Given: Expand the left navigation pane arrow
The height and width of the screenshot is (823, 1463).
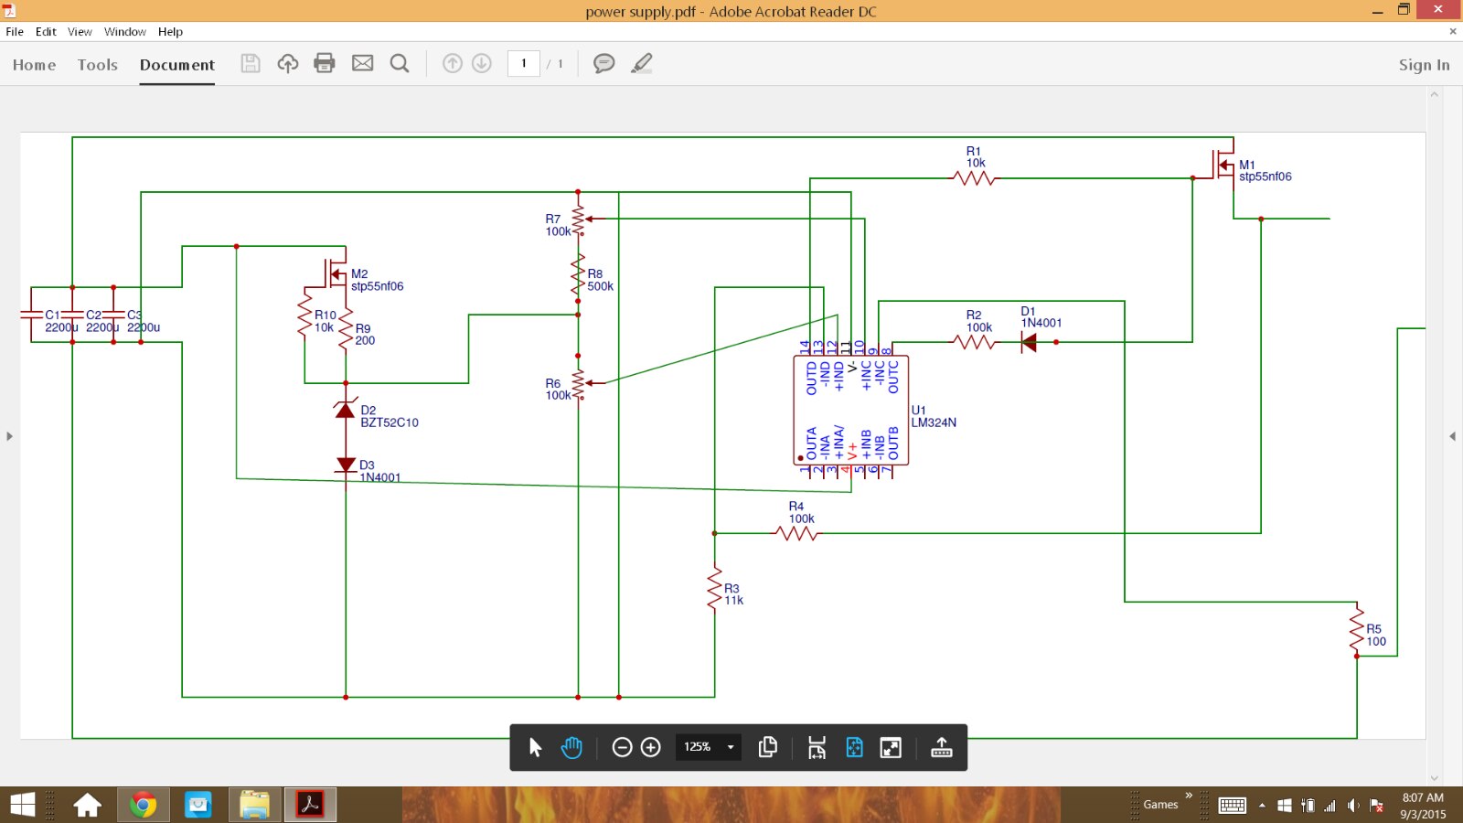Looking at the screenshot, I should pos(9,436).
